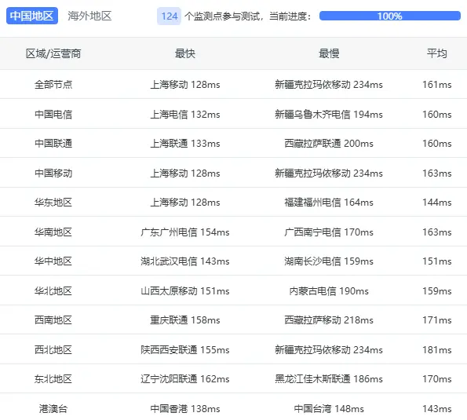Screen dimensions: 467x420
Task: Click 广东广州电信 154ms cell
Action: 185,232
